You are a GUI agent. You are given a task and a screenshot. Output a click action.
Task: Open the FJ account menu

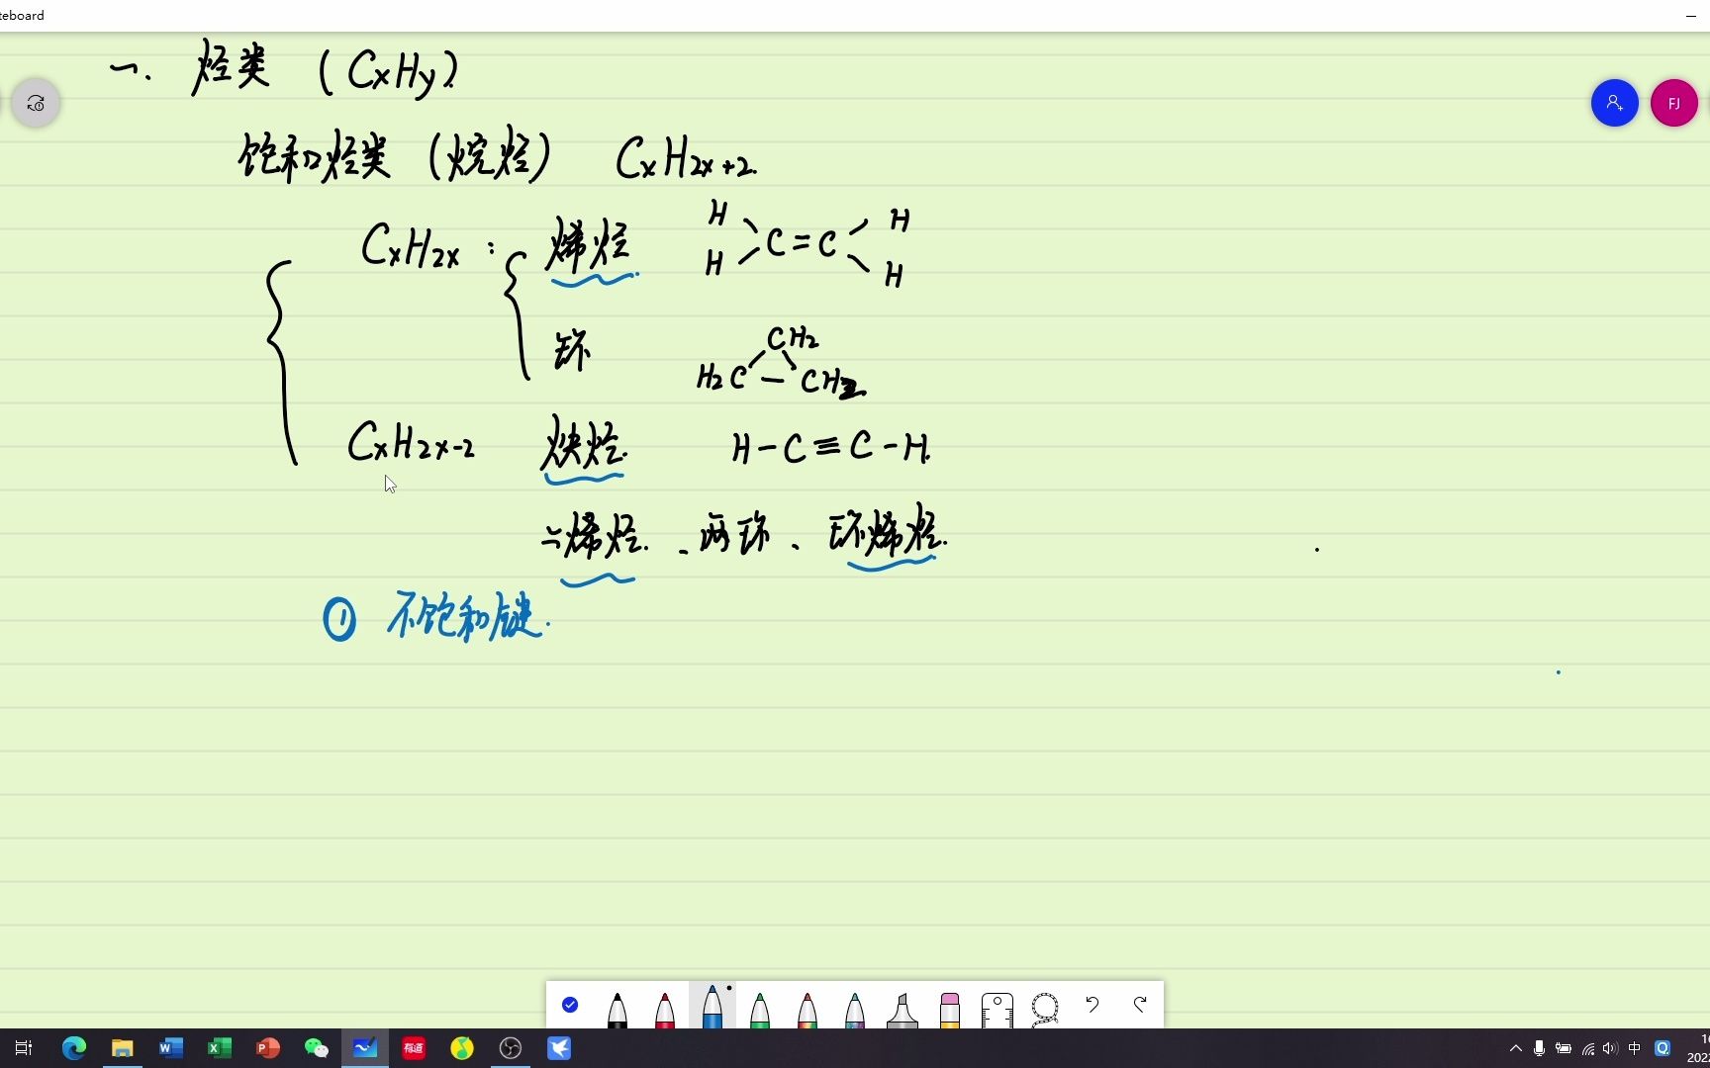[1673, 103]
